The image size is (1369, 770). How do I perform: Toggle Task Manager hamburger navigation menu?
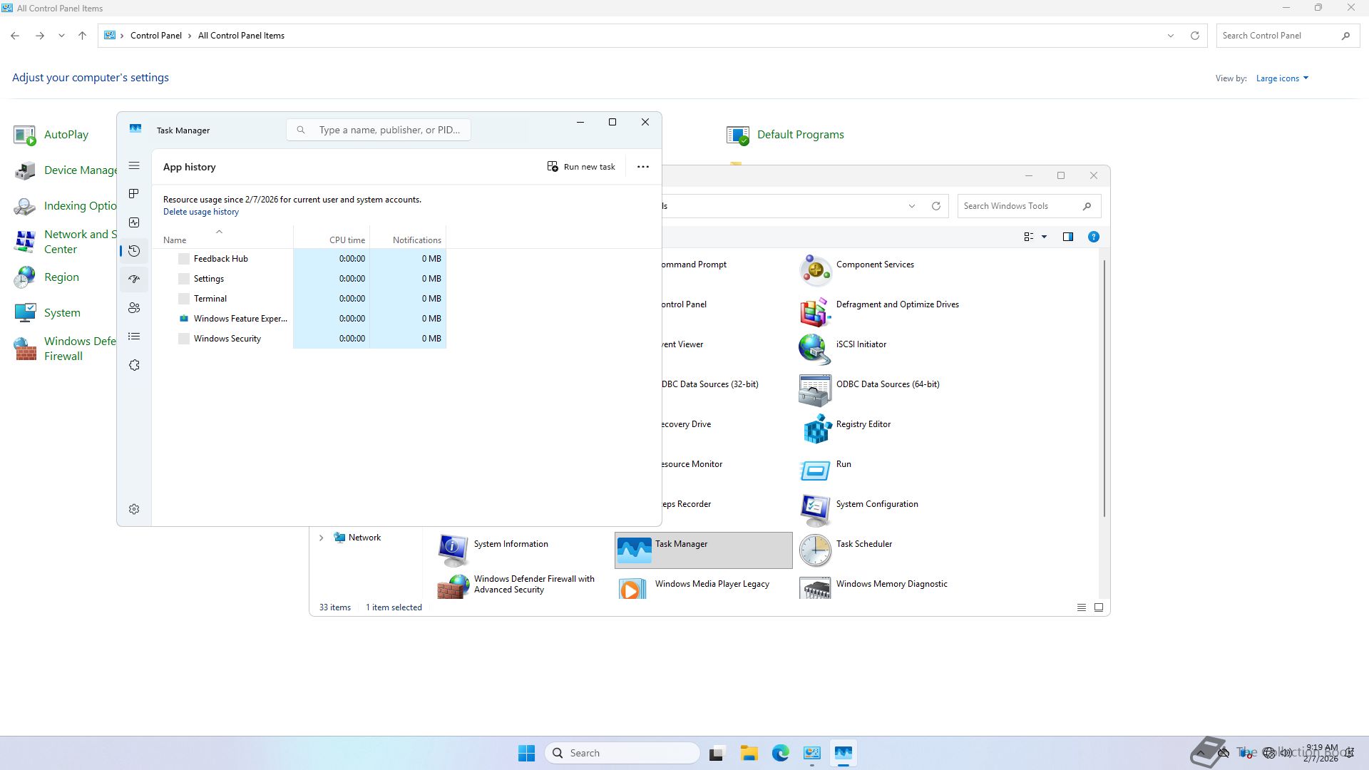pyautogui.click(x=134, y=166)
